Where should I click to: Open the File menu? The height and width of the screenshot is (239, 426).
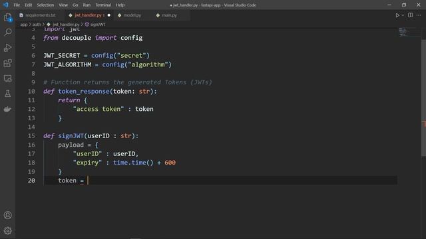pos(17,5)
